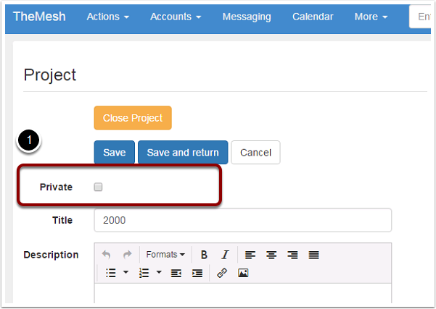Screen dimensions: 436x309
Task: Go to Messaging in the navbar
Action: coord(247,17)
